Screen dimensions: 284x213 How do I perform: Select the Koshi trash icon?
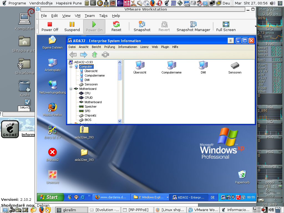(x=25, y=88)
